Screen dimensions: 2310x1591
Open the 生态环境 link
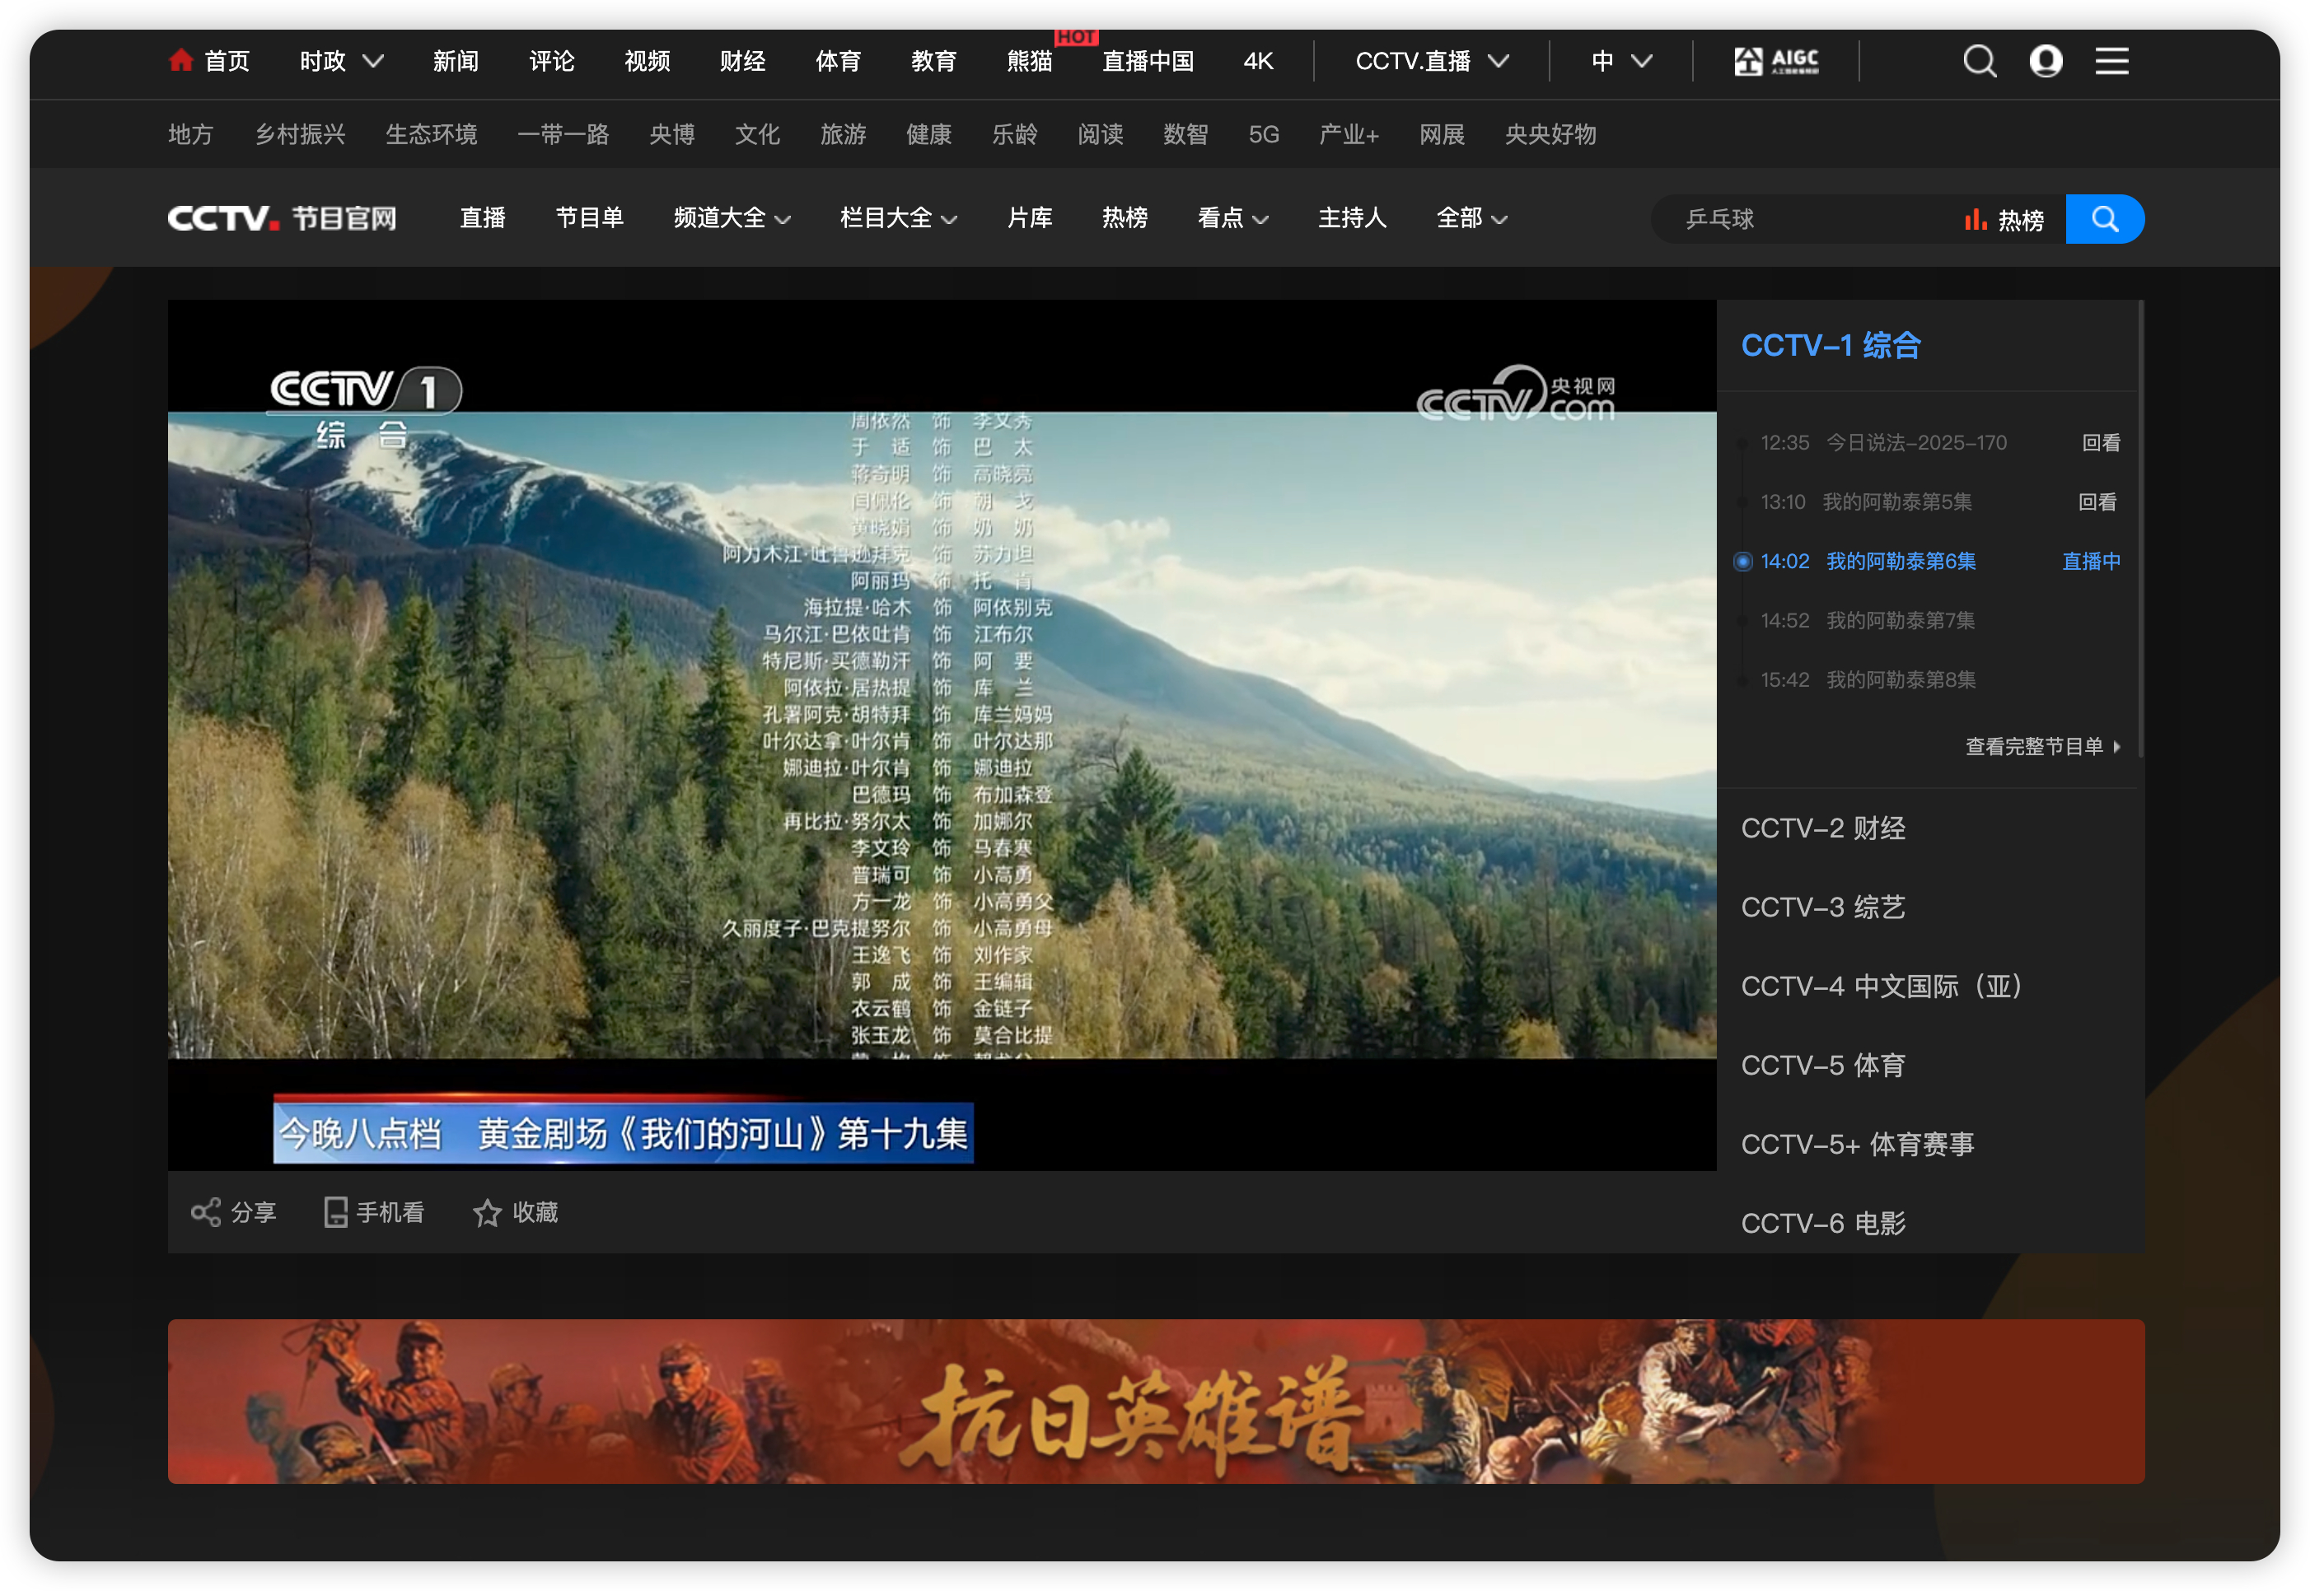[432, 134]
